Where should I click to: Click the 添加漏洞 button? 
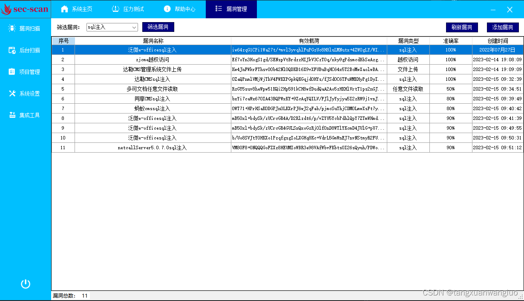coord(503,27)
